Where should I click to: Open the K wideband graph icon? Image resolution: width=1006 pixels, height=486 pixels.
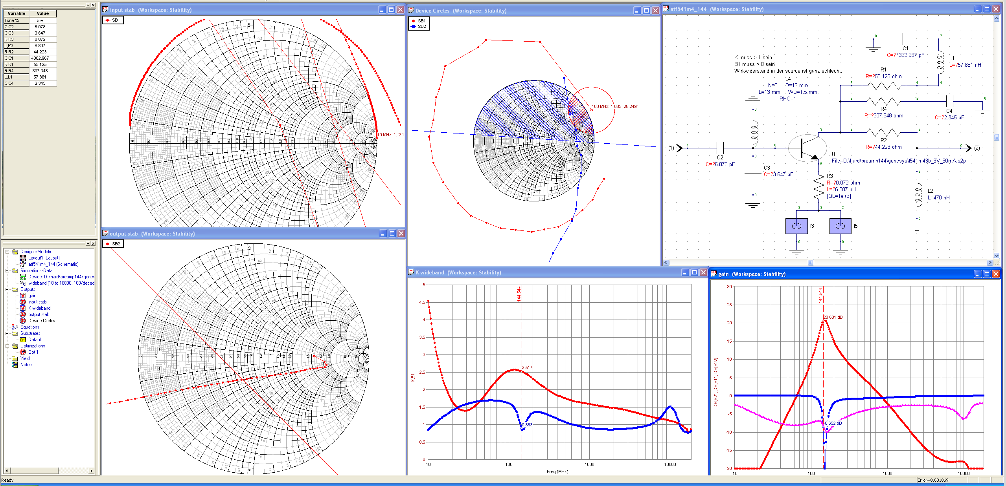tap(23, 308)
